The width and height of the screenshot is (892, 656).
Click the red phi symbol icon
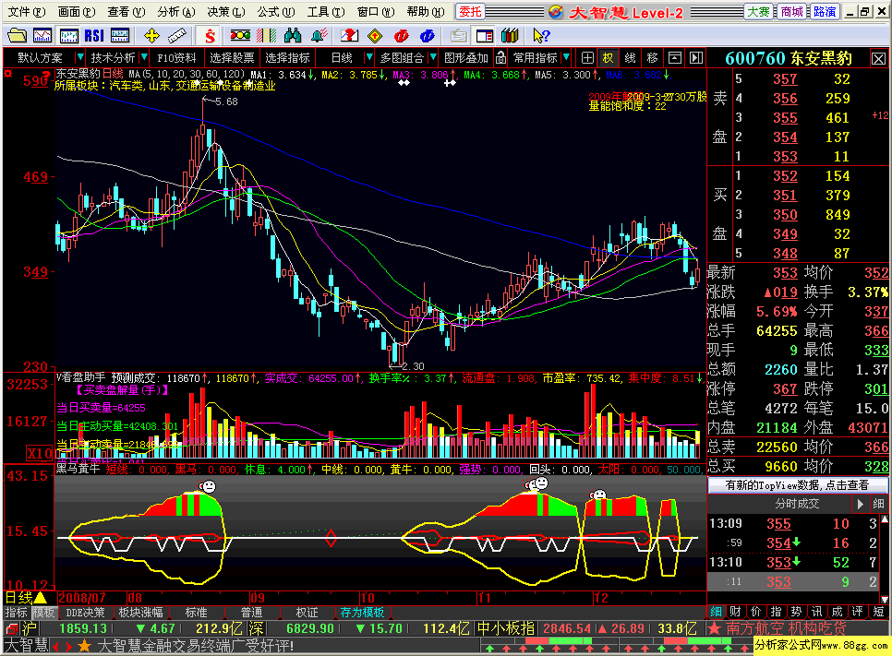[401, 36]
